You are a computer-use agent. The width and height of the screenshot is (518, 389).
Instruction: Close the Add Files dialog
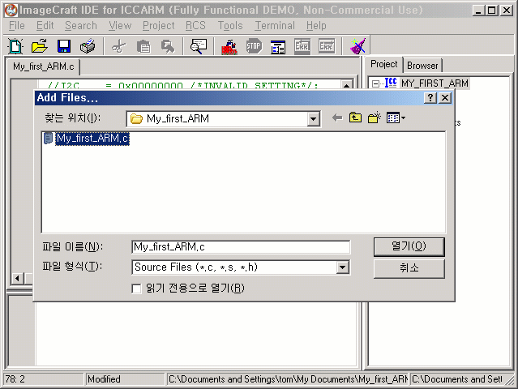coord(445,98)
